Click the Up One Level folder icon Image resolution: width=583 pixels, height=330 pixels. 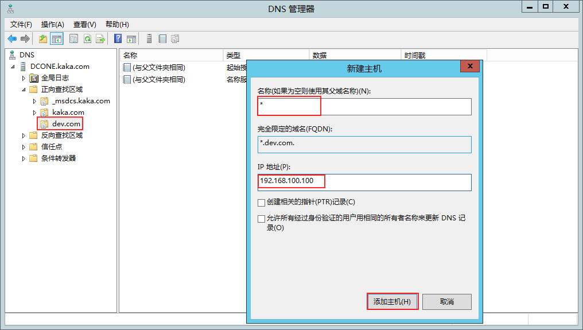(43, 39)
